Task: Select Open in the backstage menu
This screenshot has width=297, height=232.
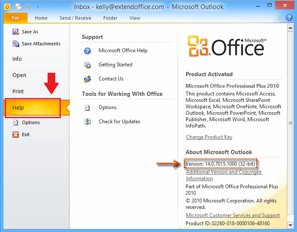Action: [x=19, y=75]
